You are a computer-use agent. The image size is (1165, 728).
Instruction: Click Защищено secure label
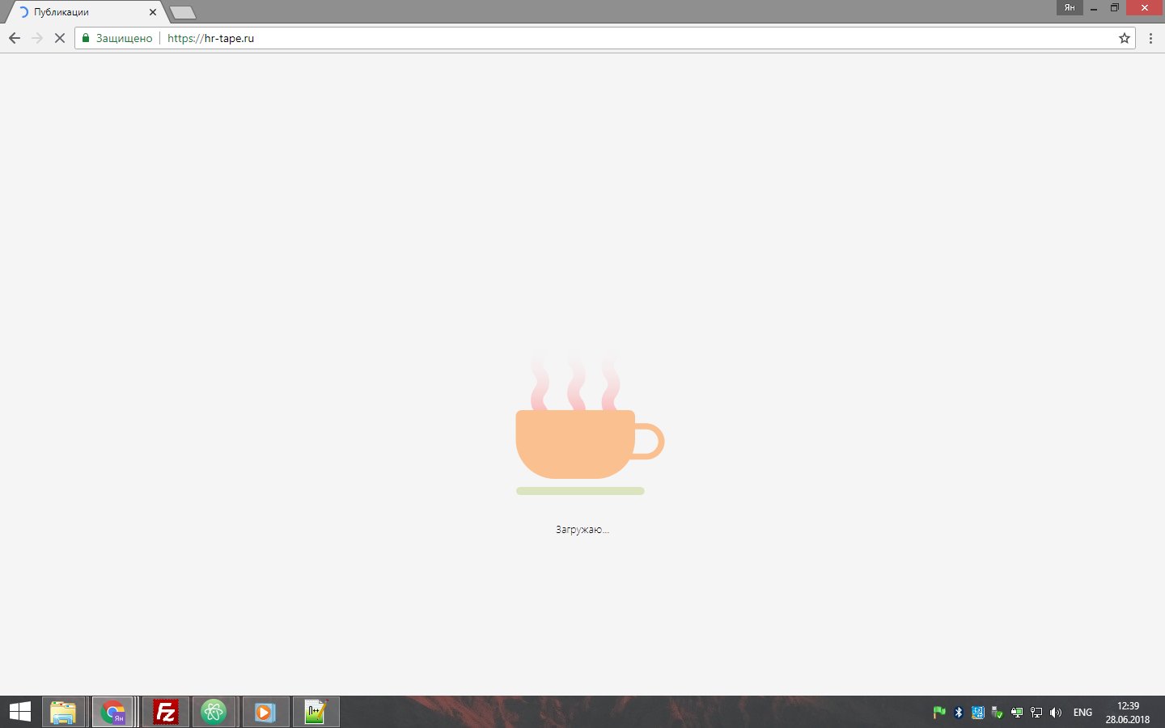[x=124, y=38]
